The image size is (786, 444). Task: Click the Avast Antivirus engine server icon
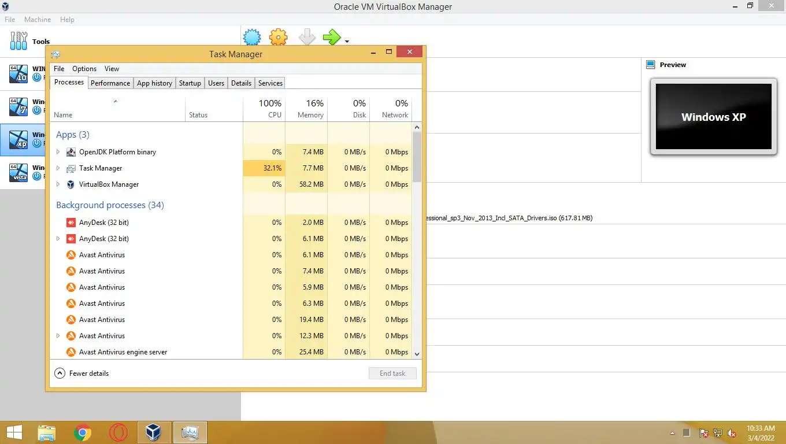coord(71,352)
